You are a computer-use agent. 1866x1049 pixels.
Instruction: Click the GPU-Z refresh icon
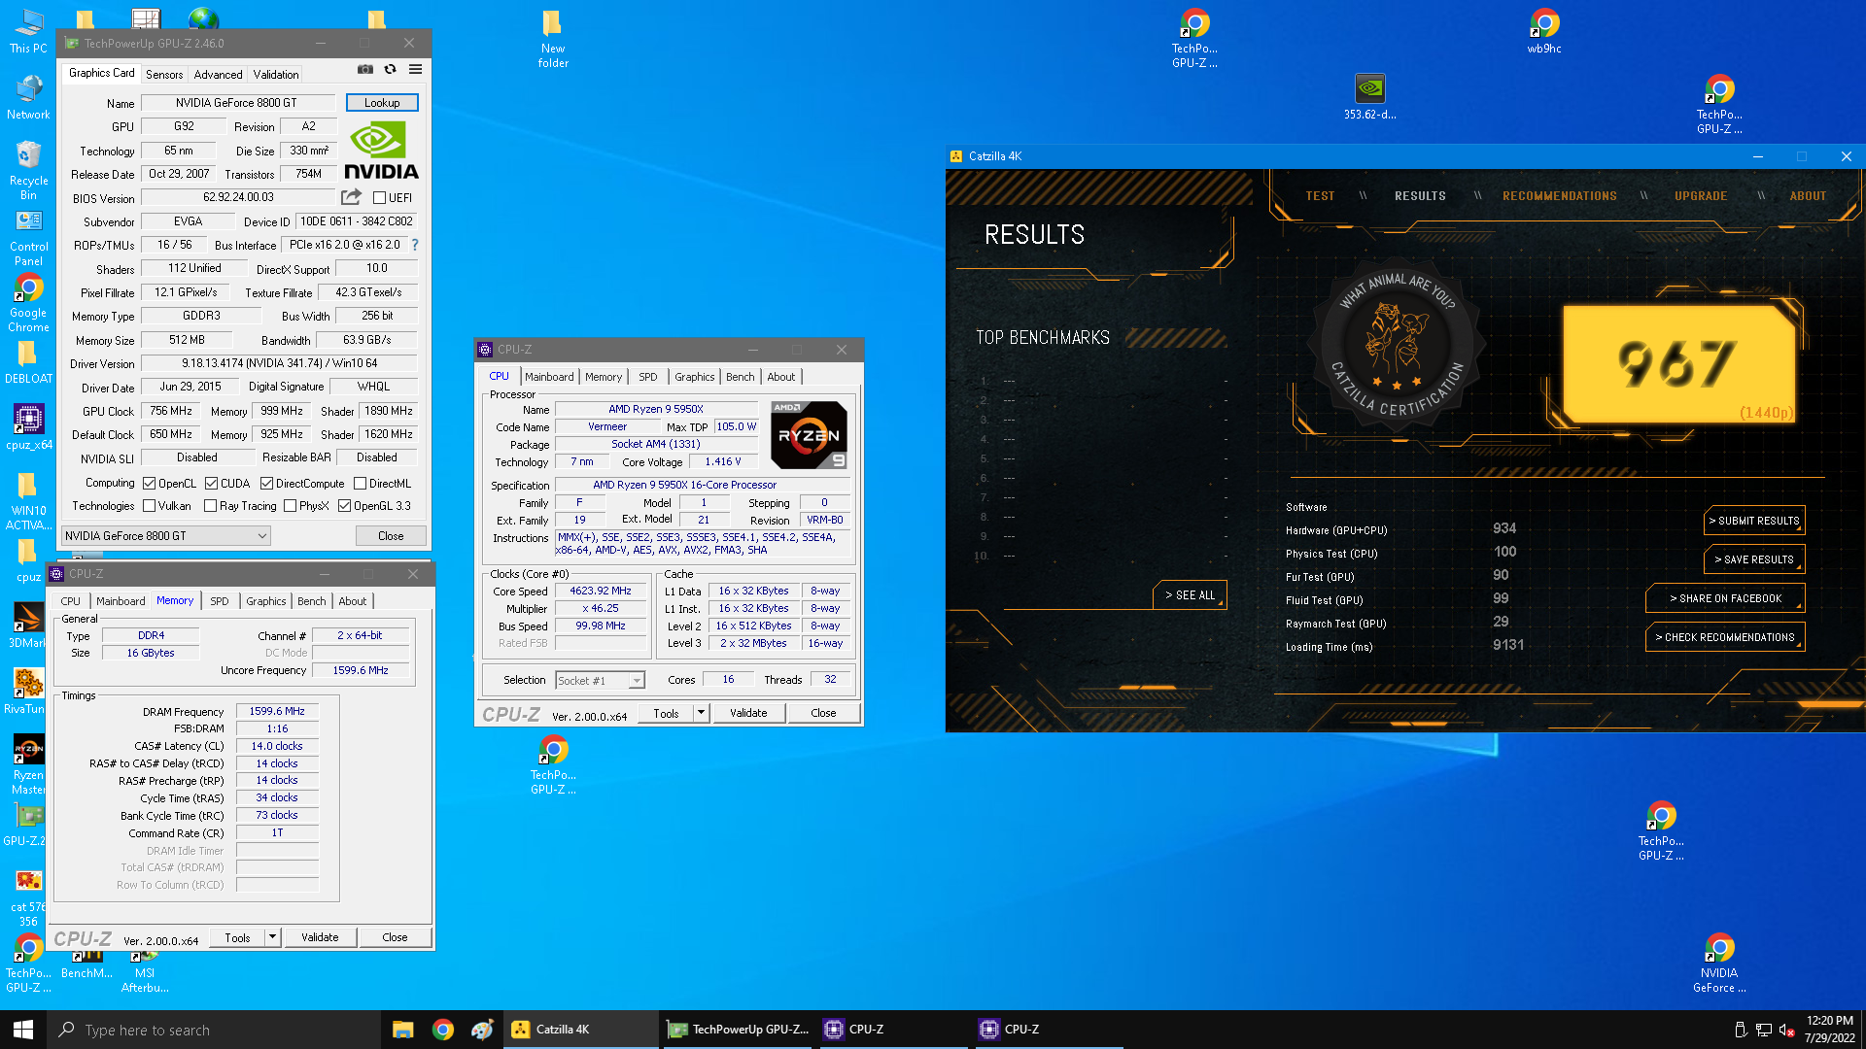[x=391, y=69]
